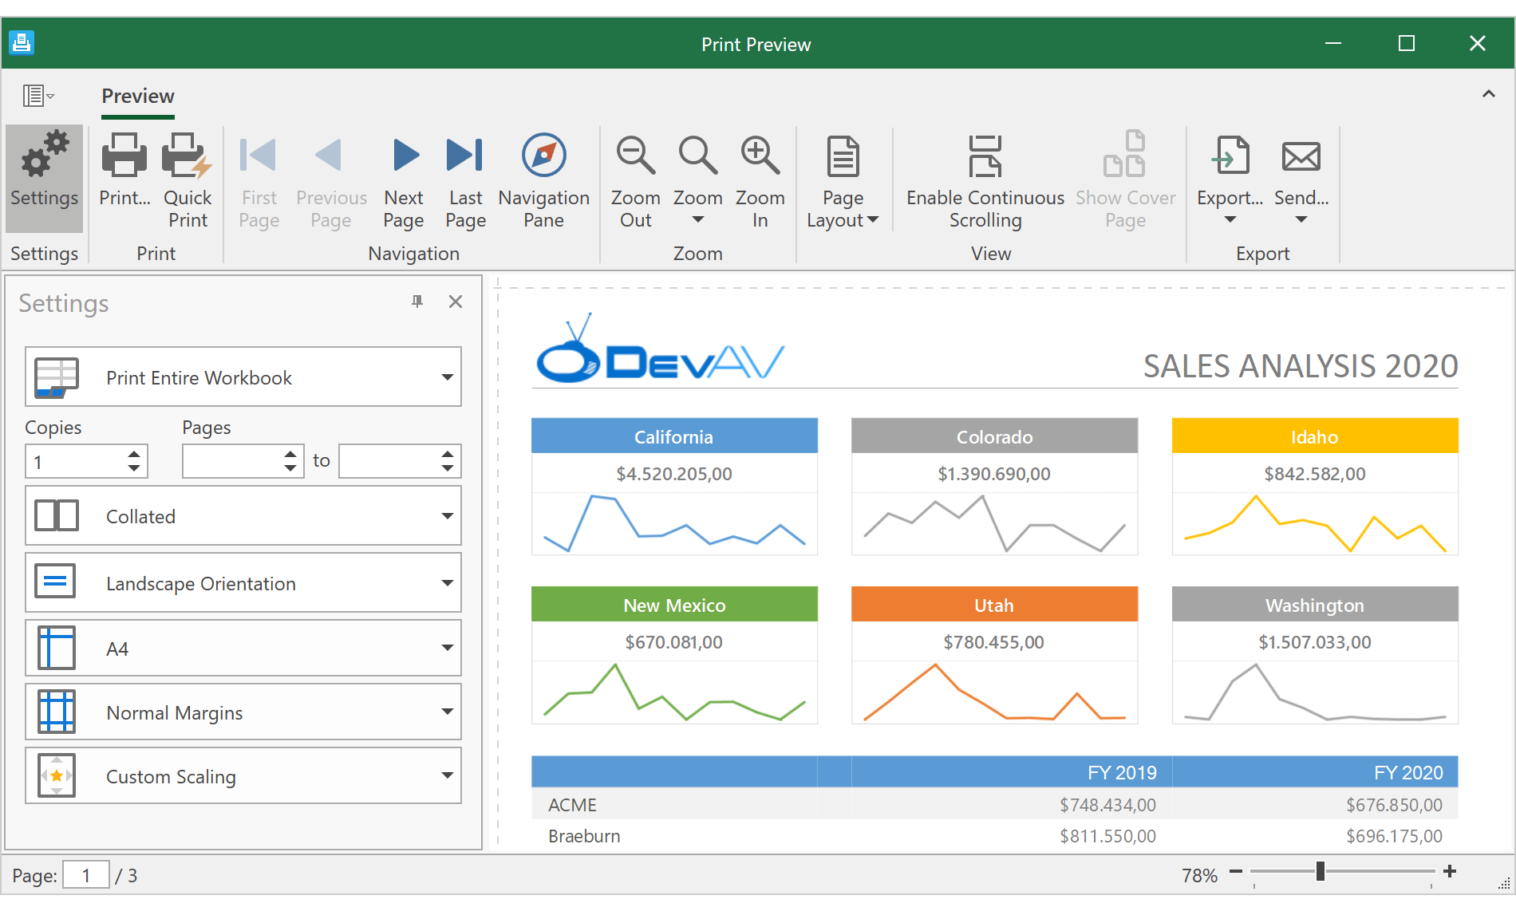The height and width of the screenshot is (911, 1516).
Task: Open the Navigation Pane
Action: [543, 156]
